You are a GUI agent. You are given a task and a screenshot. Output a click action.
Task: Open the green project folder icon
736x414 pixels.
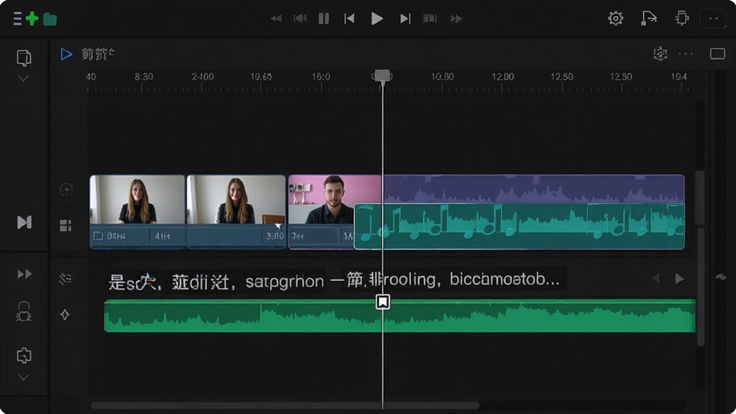(50, 19)
